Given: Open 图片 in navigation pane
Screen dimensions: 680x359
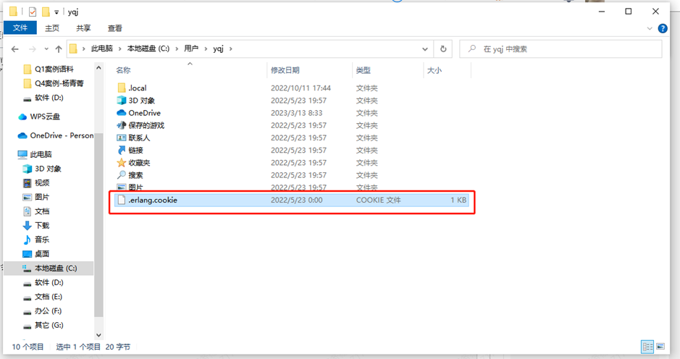Looking at the screenshot, I should coord(41,198).
